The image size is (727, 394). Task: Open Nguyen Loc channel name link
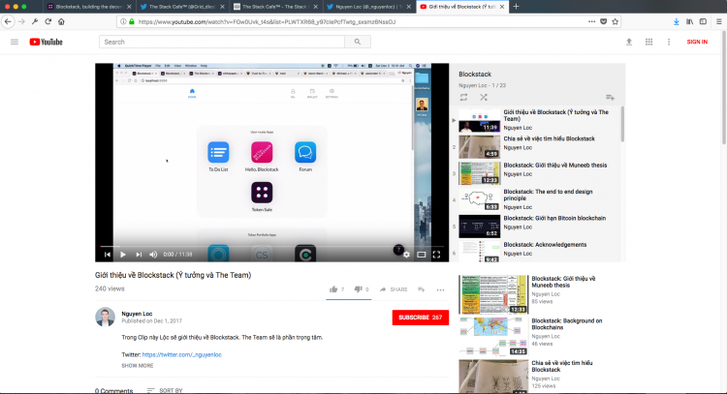click(x=137, y=314)
